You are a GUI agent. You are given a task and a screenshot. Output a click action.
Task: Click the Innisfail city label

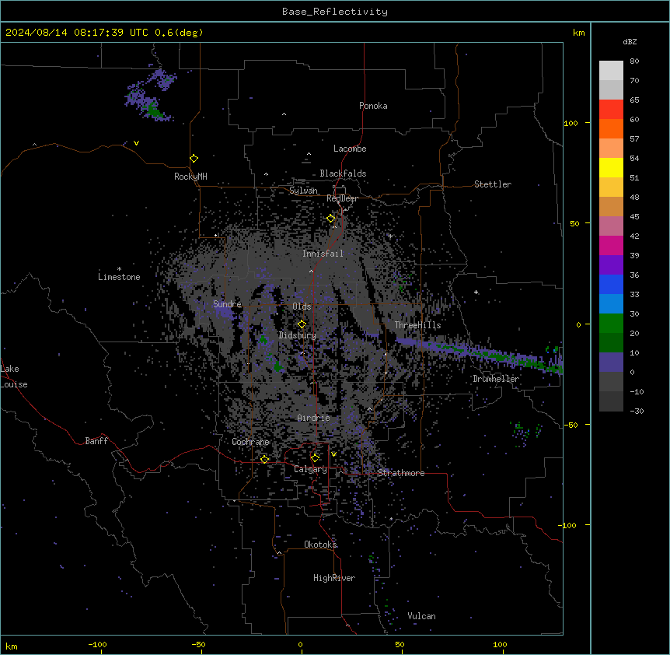[323, 254]
